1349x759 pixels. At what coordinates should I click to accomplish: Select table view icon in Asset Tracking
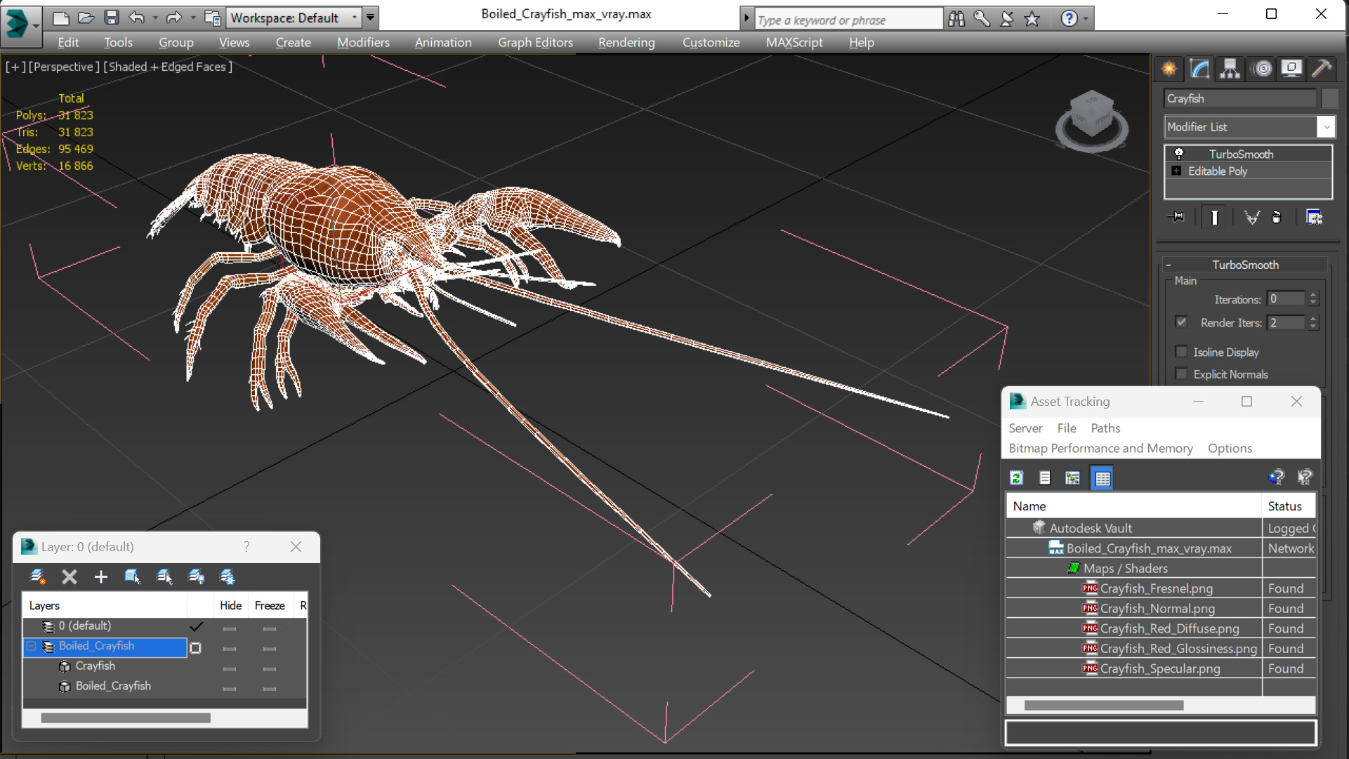point(1103,478)
